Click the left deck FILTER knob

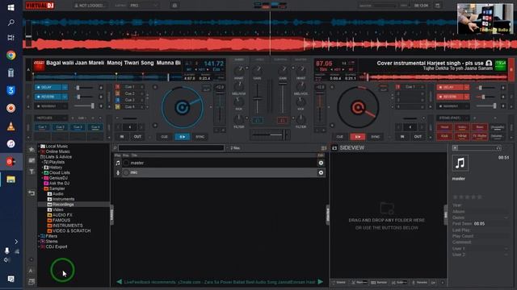coord(239,119)
